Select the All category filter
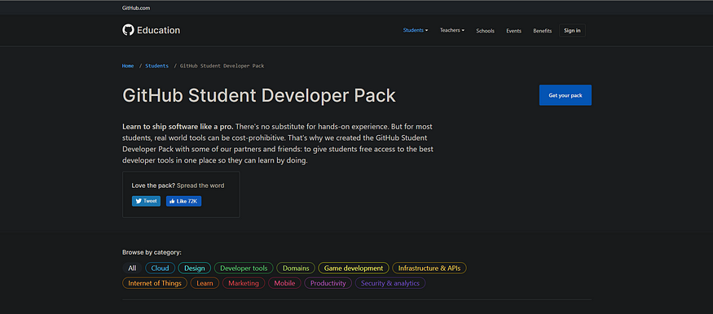Image resolution: width=713 pixels, height=314 pixels. (132, 268)
